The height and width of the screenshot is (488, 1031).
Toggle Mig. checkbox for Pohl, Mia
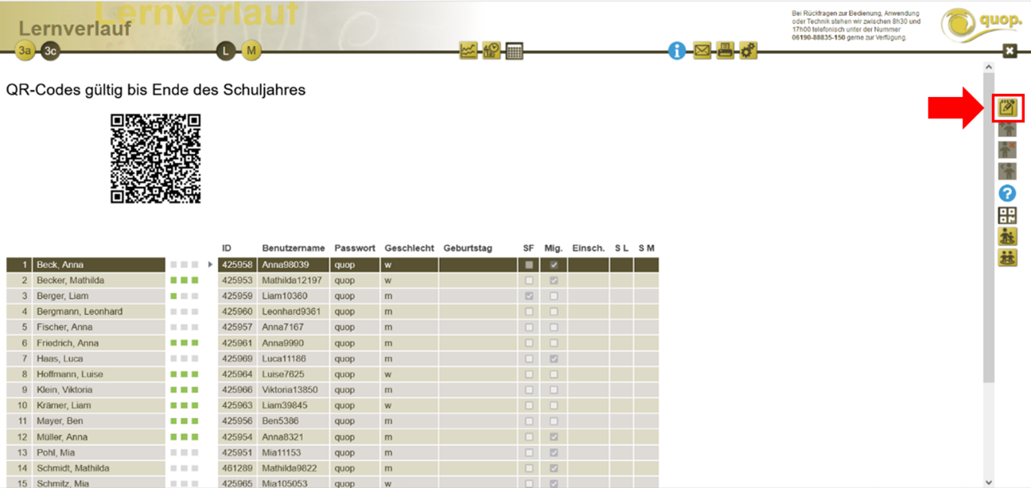(554, 452)
